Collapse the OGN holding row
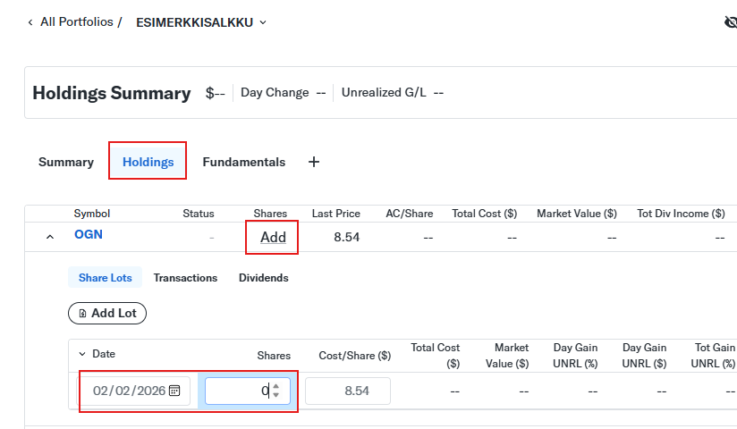The height and width of the screenshot is (429, 737). point(50,237)
